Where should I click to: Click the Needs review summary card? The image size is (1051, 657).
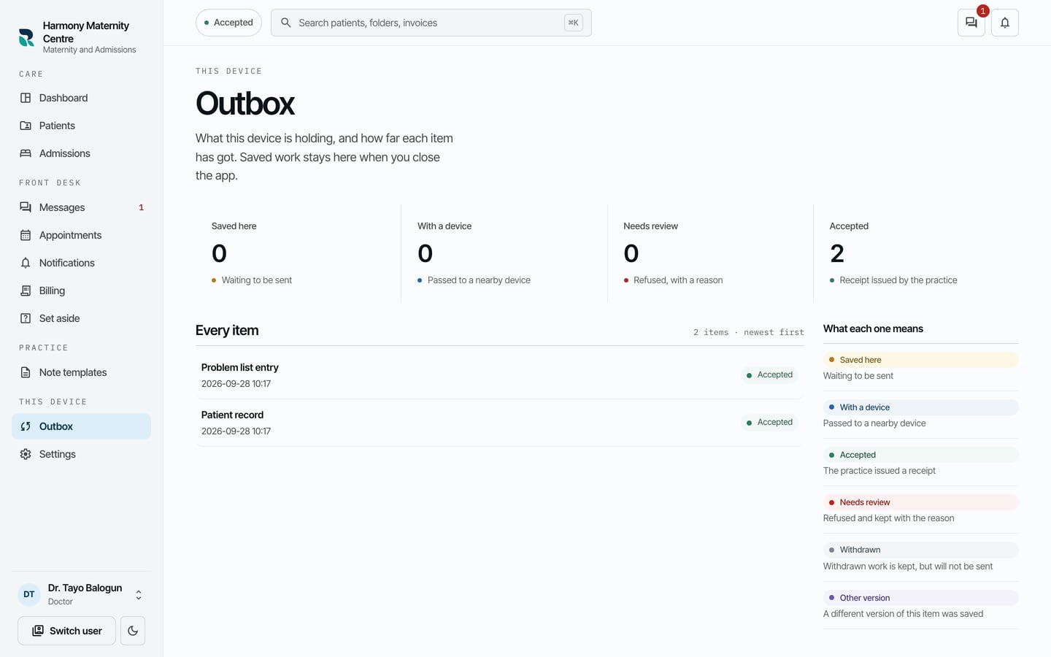pyautogui.click(x=710, y=253)
